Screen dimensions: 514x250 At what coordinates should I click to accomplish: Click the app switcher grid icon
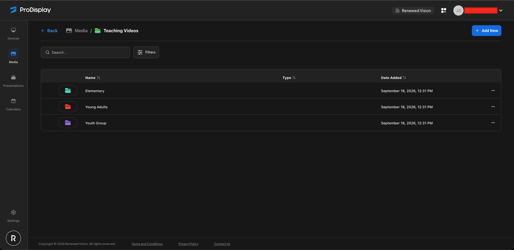tap(444, 10)
